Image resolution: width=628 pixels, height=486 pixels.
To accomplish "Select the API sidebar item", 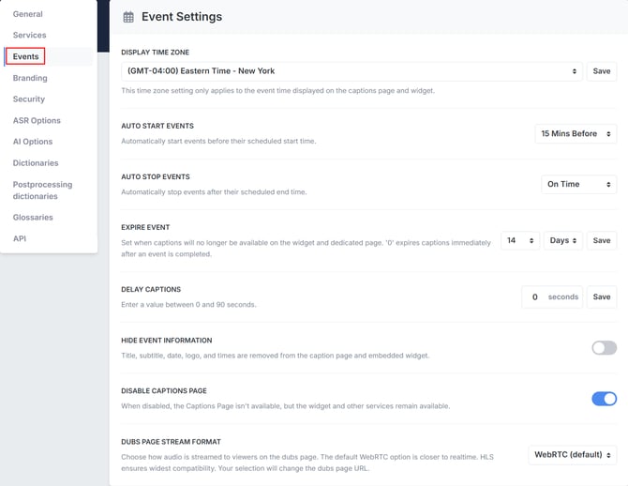I will point(20,238).
